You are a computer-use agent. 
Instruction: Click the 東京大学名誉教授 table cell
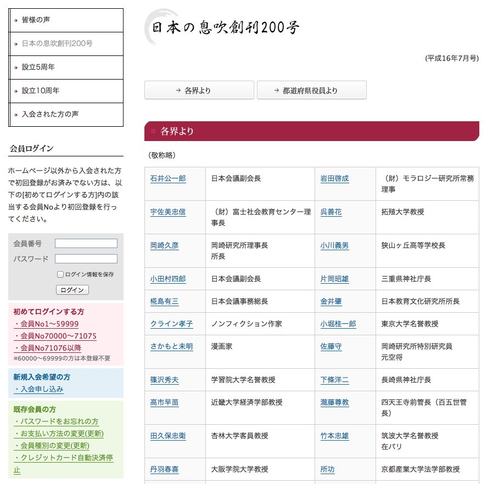(427, 324)
